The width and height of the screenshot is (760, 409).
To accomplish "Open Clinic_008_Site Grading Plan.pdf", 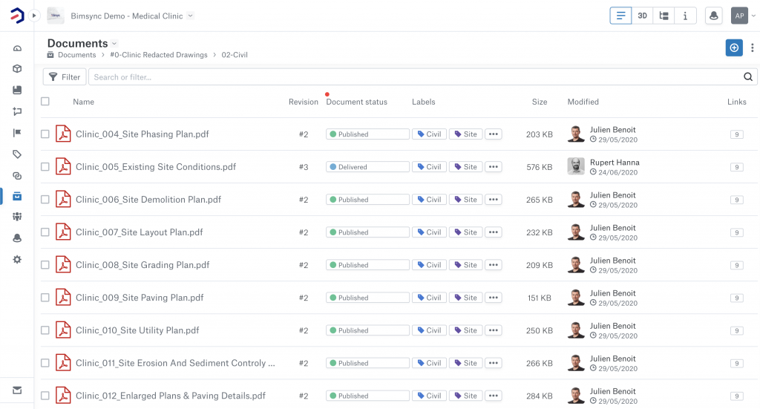I will tap(142, 265).
